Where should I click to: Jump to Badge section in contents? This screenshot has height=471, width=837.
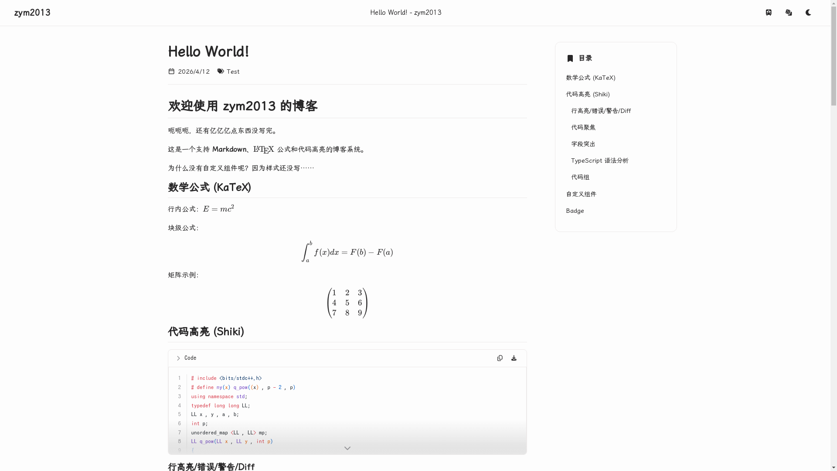click(575, 211)
